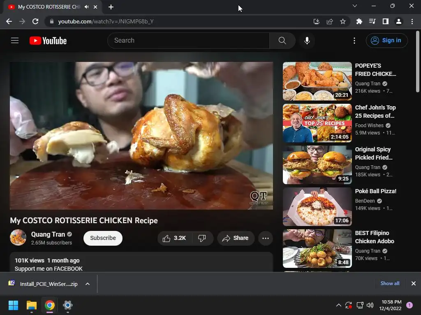Open Settings from the taskbar
The height and width of the screenshot is (315, 421).
pos(68,305)
